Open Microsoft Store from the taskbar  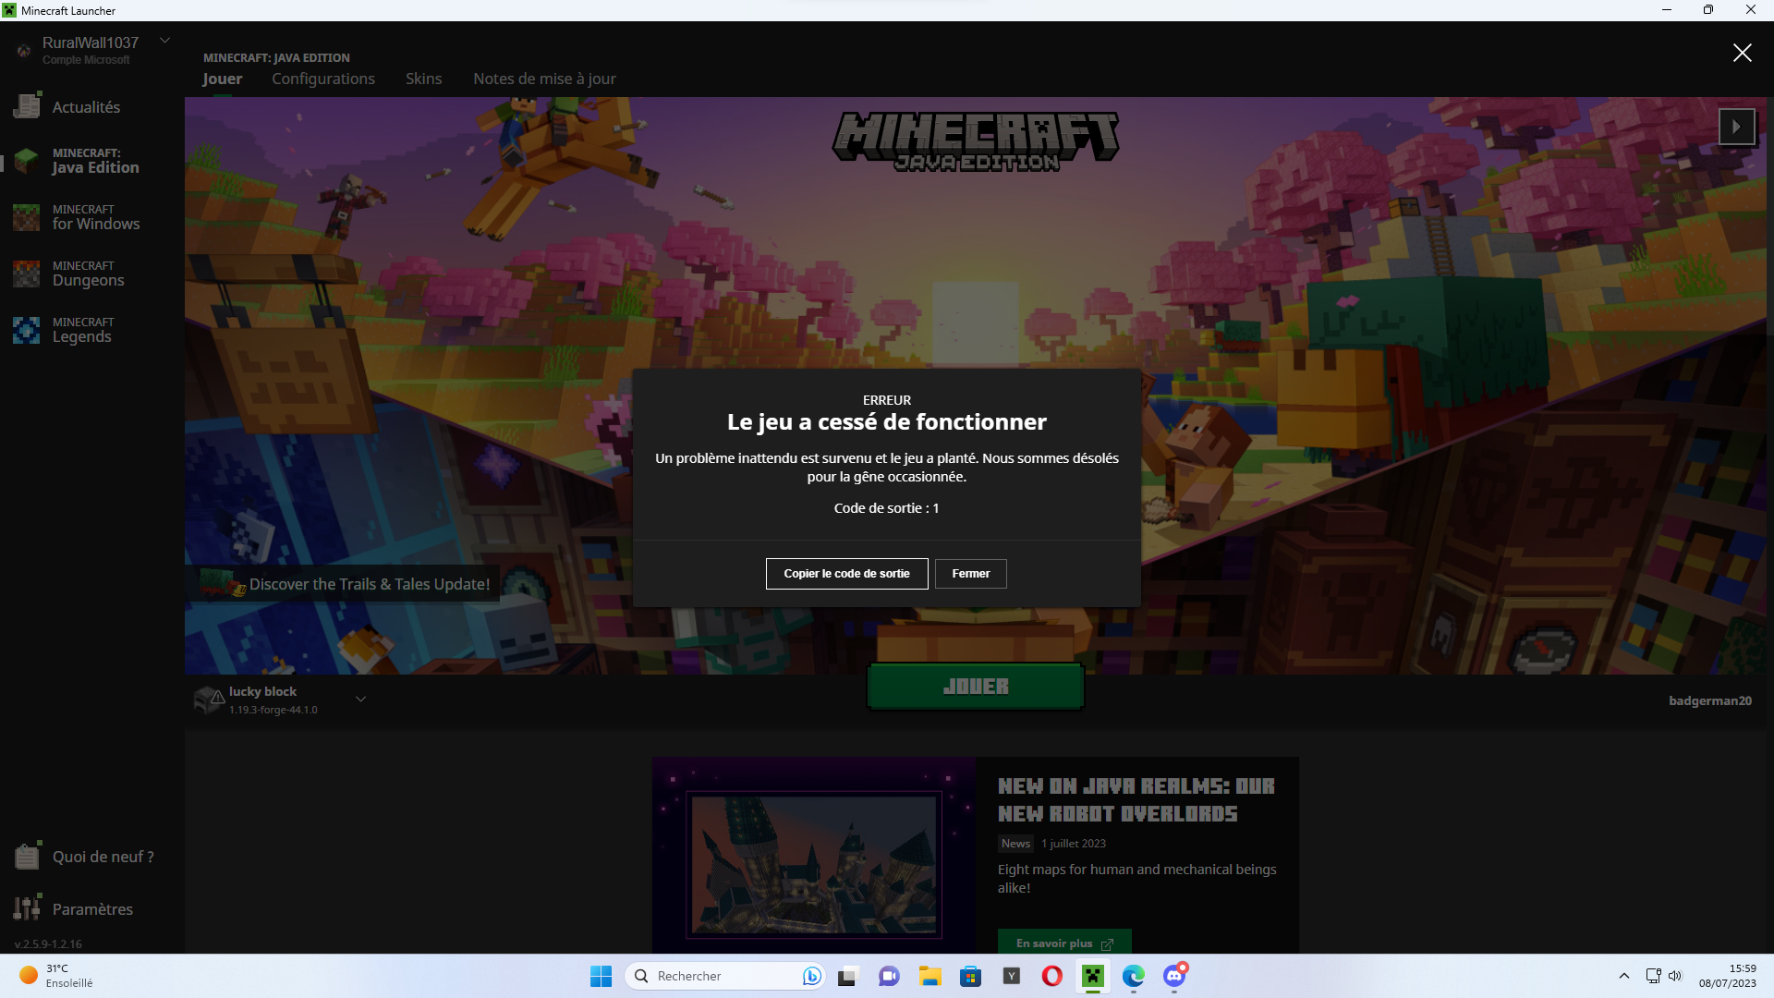(x=970, y=977)
